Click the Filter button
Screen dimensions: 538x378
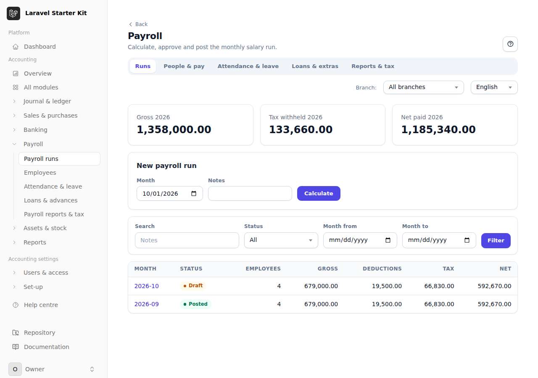tap(496, 241)
